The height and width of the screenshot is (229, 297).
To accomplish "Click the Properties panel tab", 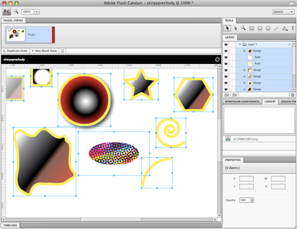I will pyautogui.click(x=233, y=160).
